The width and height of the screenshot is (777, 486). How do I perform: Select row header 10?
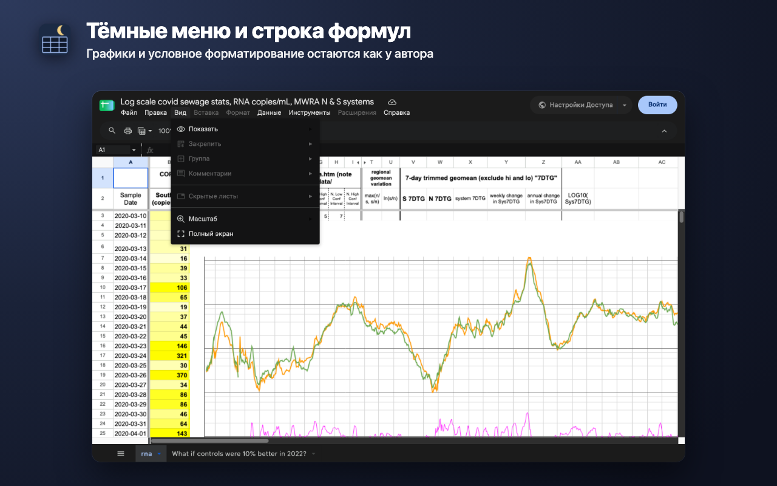103,287
